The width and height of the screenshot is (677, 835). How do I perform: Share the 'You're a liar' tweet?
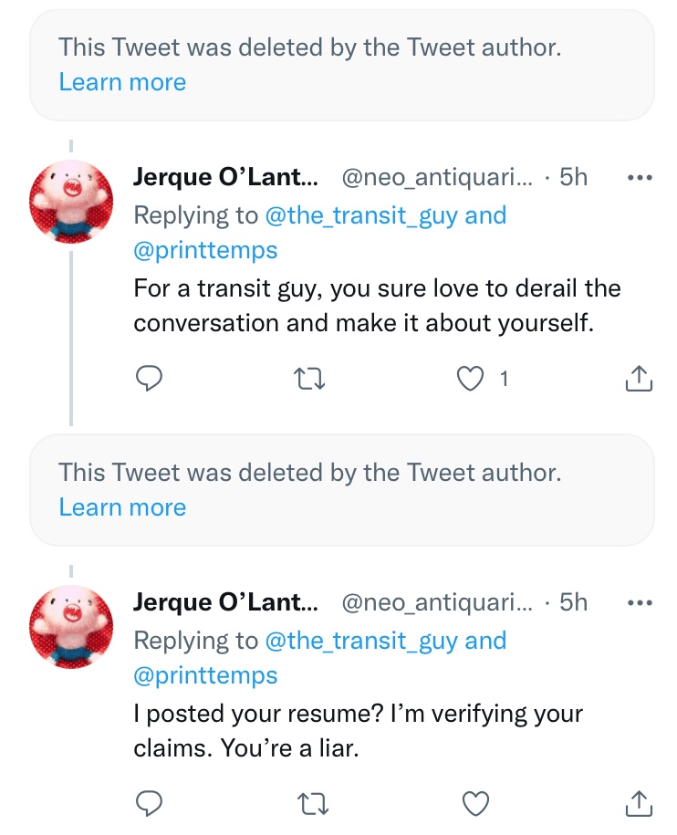pyautogui.click(x=639, y=803)
